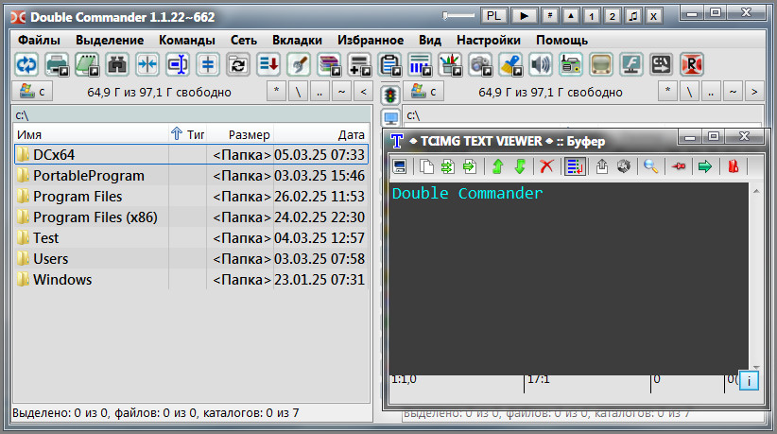Click the right panel home '~' button
Viewport: 777px width, 434px height.
coord(733,92)
